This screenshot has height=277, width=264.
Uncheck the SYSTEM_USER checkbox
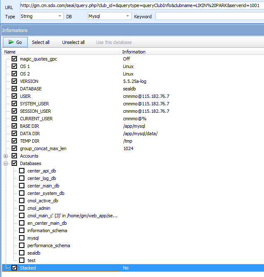point(14,104)
